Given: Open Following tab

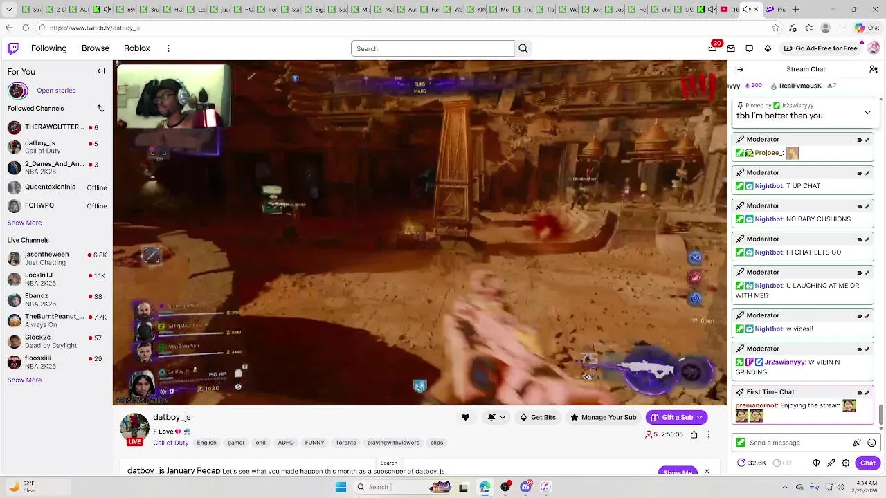Looking at the screenshot, I should point(48,48).
